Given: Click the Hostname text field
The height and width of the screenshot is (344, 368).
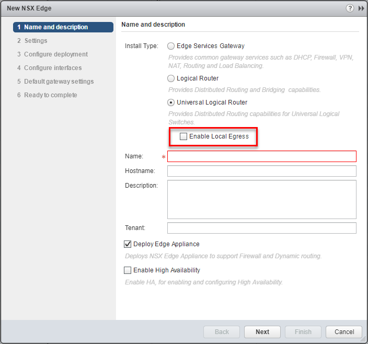Looking at the screenshot, I should click(x=261, y=171).
